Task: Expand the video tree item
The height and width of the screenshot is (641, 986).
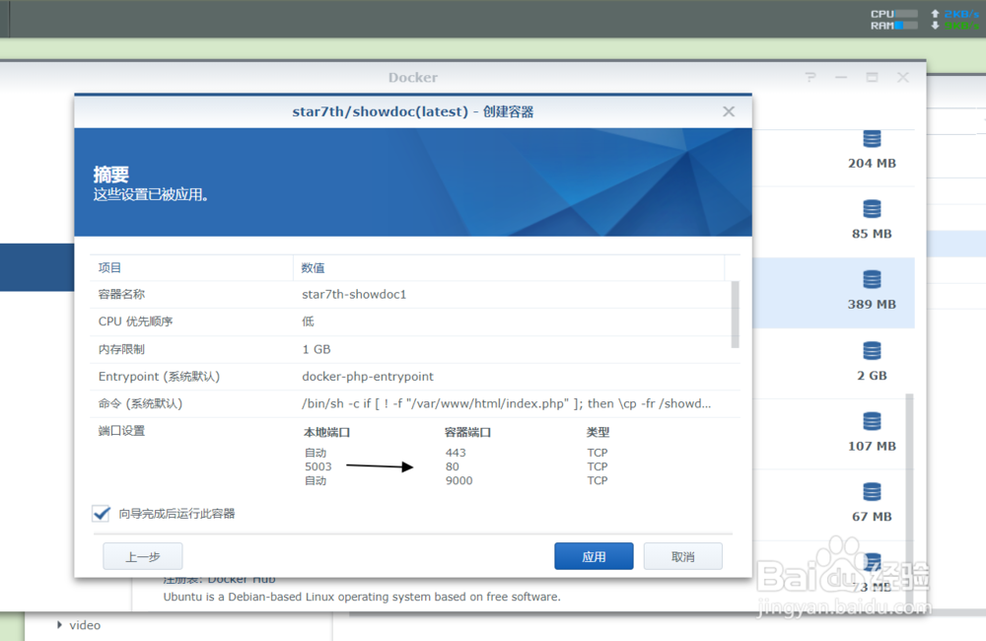Action: coord(59,624)
